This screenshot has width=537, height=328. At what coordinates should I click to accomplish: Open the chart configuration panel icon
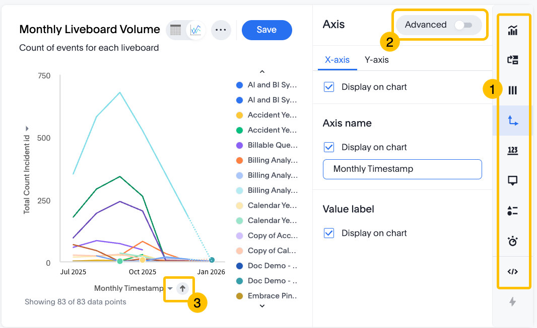[513, 60]
